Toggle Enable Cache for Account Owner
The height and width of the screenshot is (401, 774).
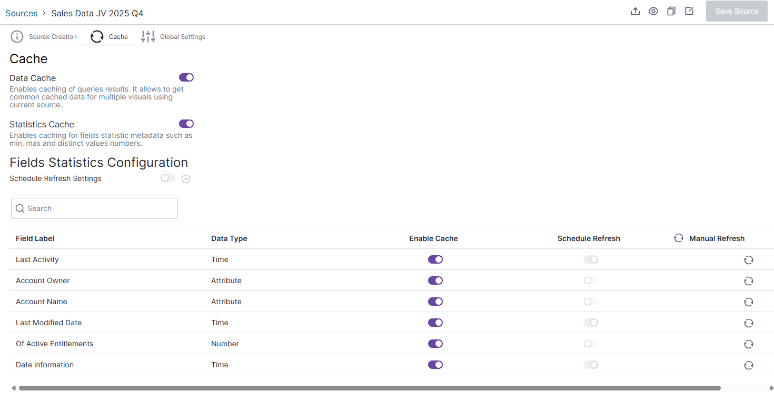click(435, 280)
